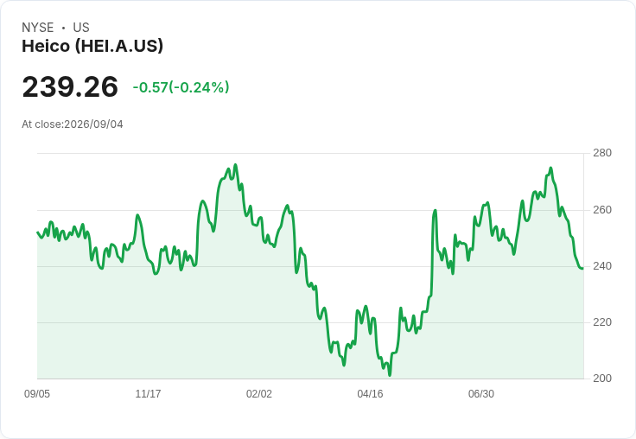Click the 200 y-axis price label

pyautogui.click(x=602, y=379)
